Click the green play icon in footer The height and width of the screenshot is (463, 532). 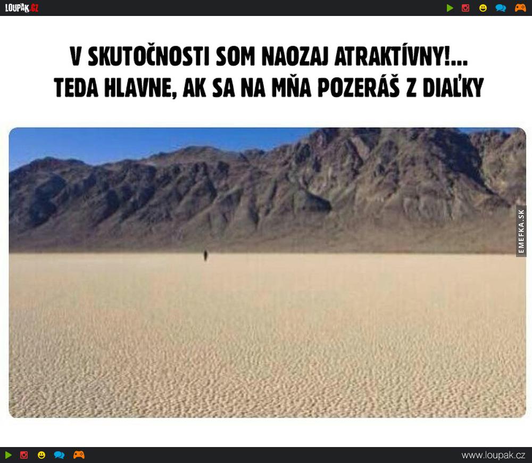click(9, 455)
